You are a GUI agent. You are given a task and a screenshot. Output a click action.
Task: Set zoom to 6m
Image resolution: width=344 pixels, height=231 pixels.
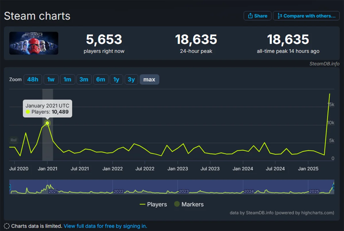101,79
